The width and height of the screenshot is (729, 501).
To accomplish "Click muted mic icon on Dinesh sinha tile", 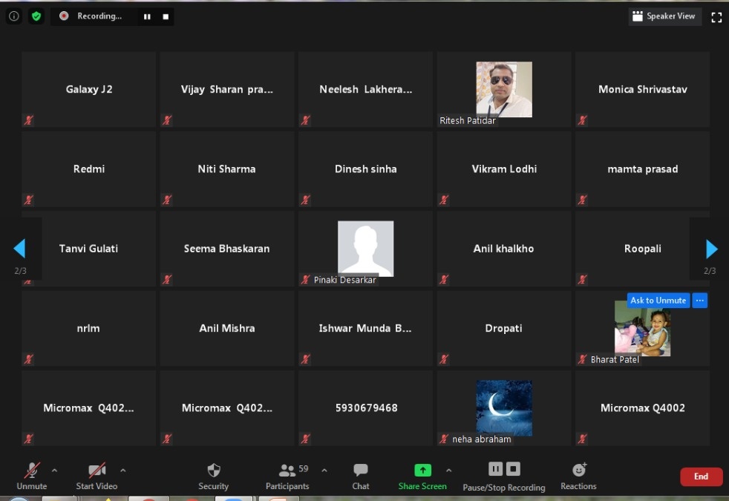I will (305, 200).
